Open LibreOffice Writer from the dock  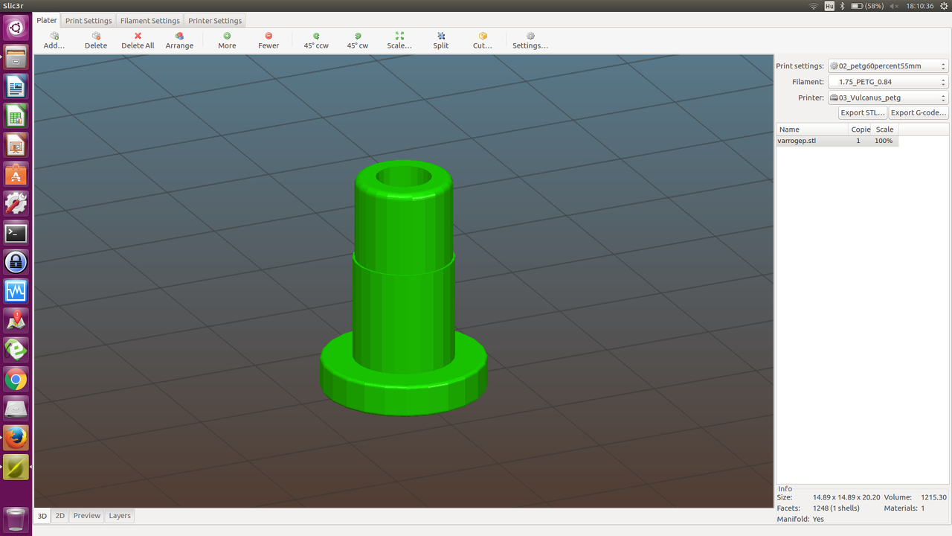[16, 86]
